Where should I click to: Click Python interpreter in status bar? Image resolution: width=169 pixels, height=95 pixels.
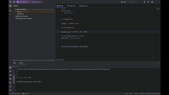point(153,94)
